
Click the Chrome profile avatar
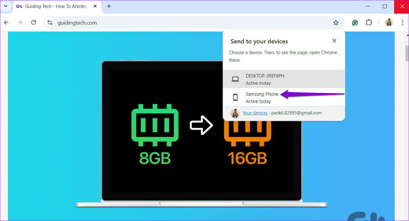[389, 22]
